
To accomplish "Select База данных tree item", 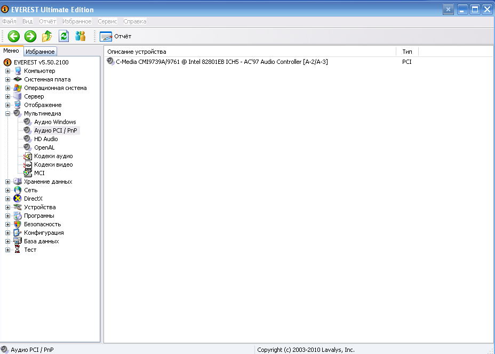I will pyautogui.click(x=42, y=241).
